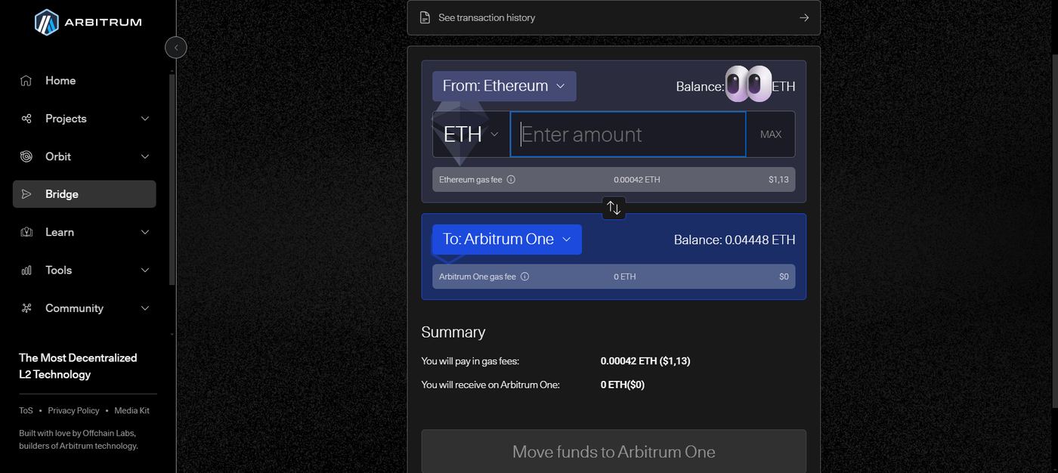The width and height of the screenshot is (1058, 473).
Task: Click 'Built with love by Offchain Labs' text
Action: click(x=77, y=434)
